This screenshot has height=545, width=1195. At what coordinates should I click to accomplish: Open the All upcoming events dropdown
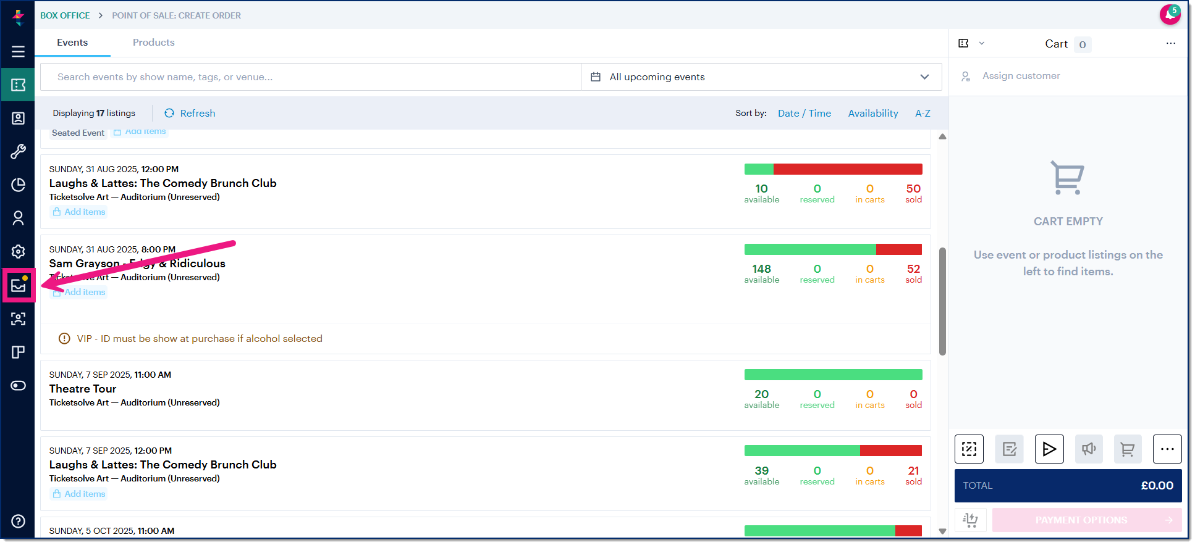tap(761, 77)
